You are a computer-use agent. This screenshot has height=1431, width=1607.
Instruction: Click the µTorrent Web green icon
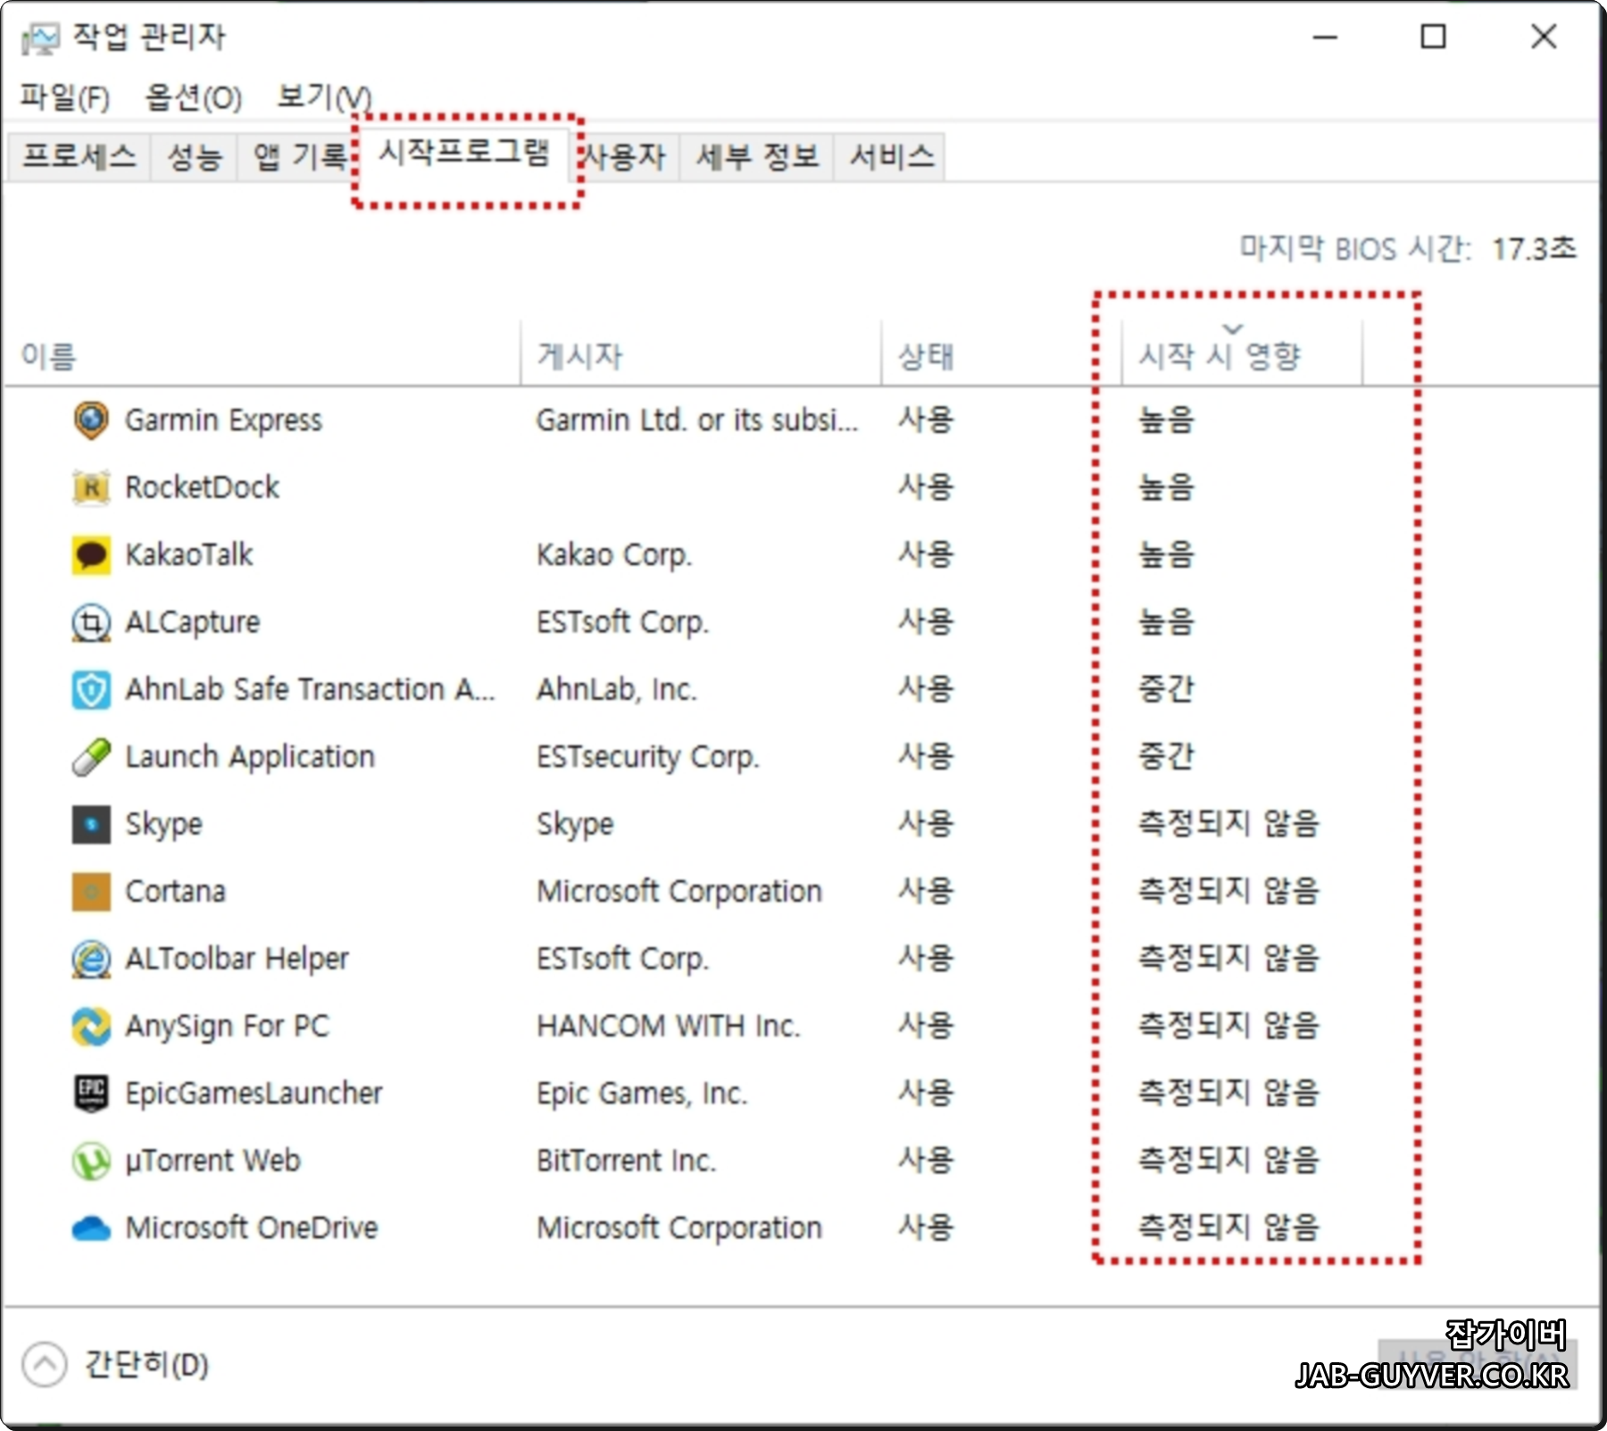[91, 1161]
